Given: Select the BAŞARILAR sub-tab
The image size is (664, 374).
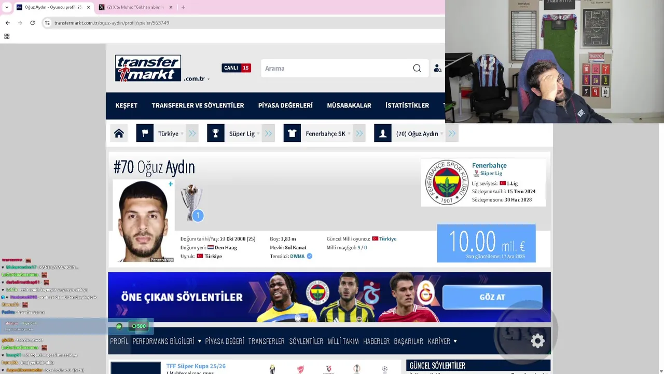Looking at the screenshot, I should coord(409,341).
